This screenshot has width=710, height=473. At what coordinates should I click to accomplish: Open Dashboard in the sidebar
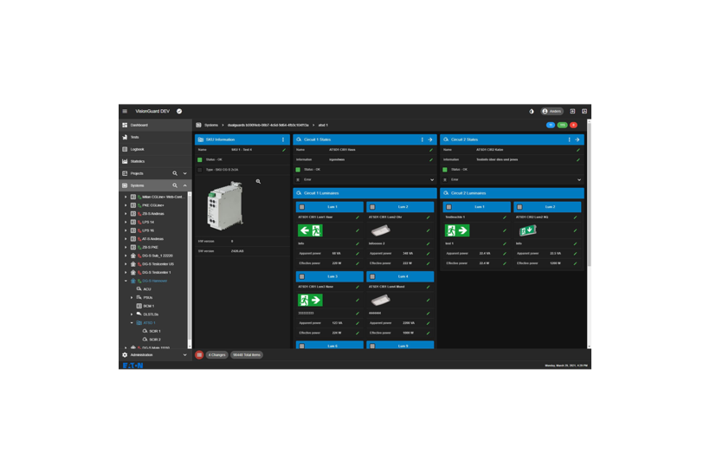coord(155,125)
